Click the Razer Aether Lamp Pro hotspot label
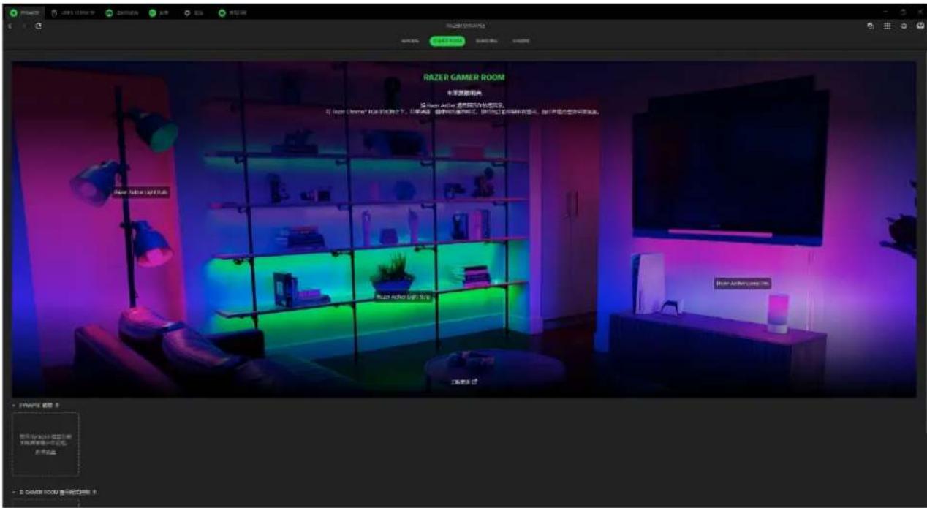 [x=743, y=283]
